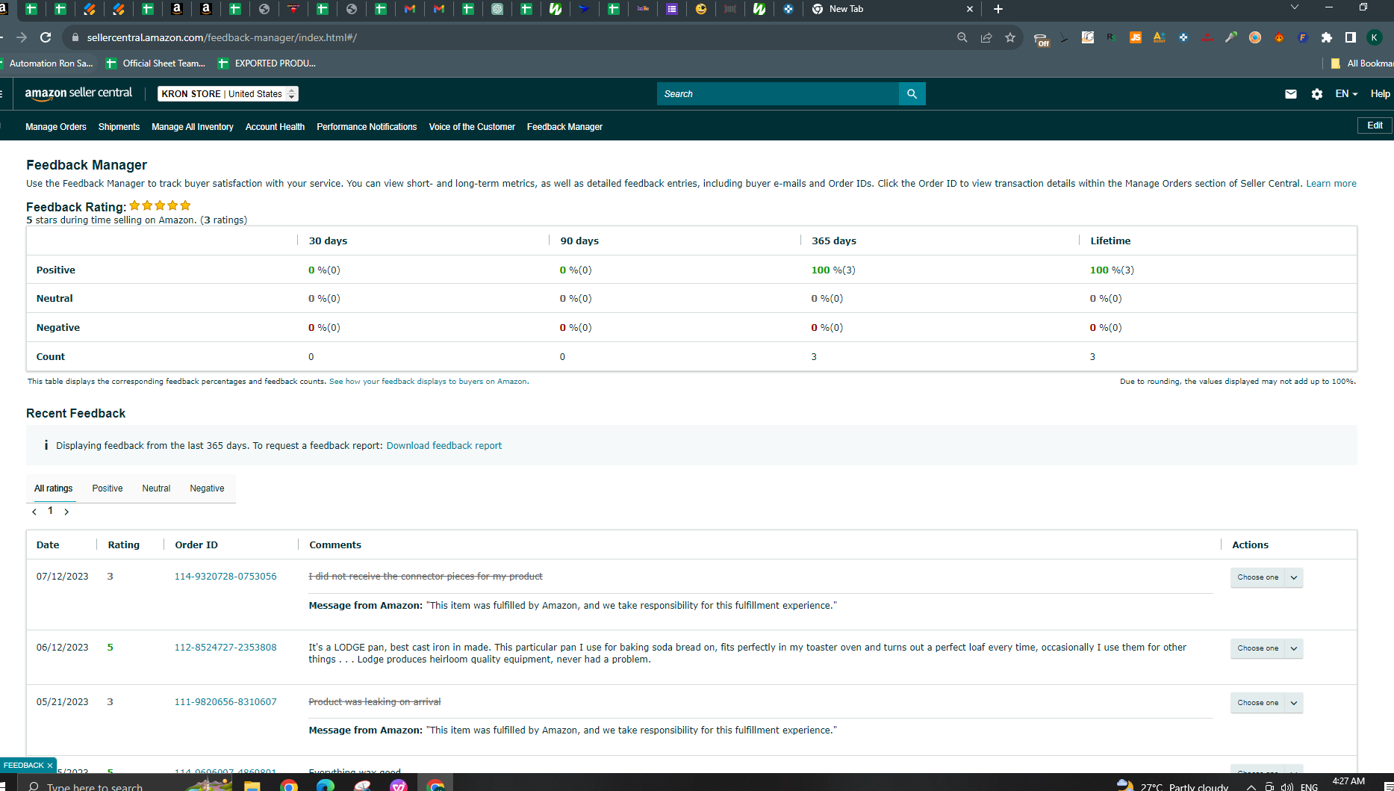Switch to the Neutral feedback tab

(x=156, y=488)
